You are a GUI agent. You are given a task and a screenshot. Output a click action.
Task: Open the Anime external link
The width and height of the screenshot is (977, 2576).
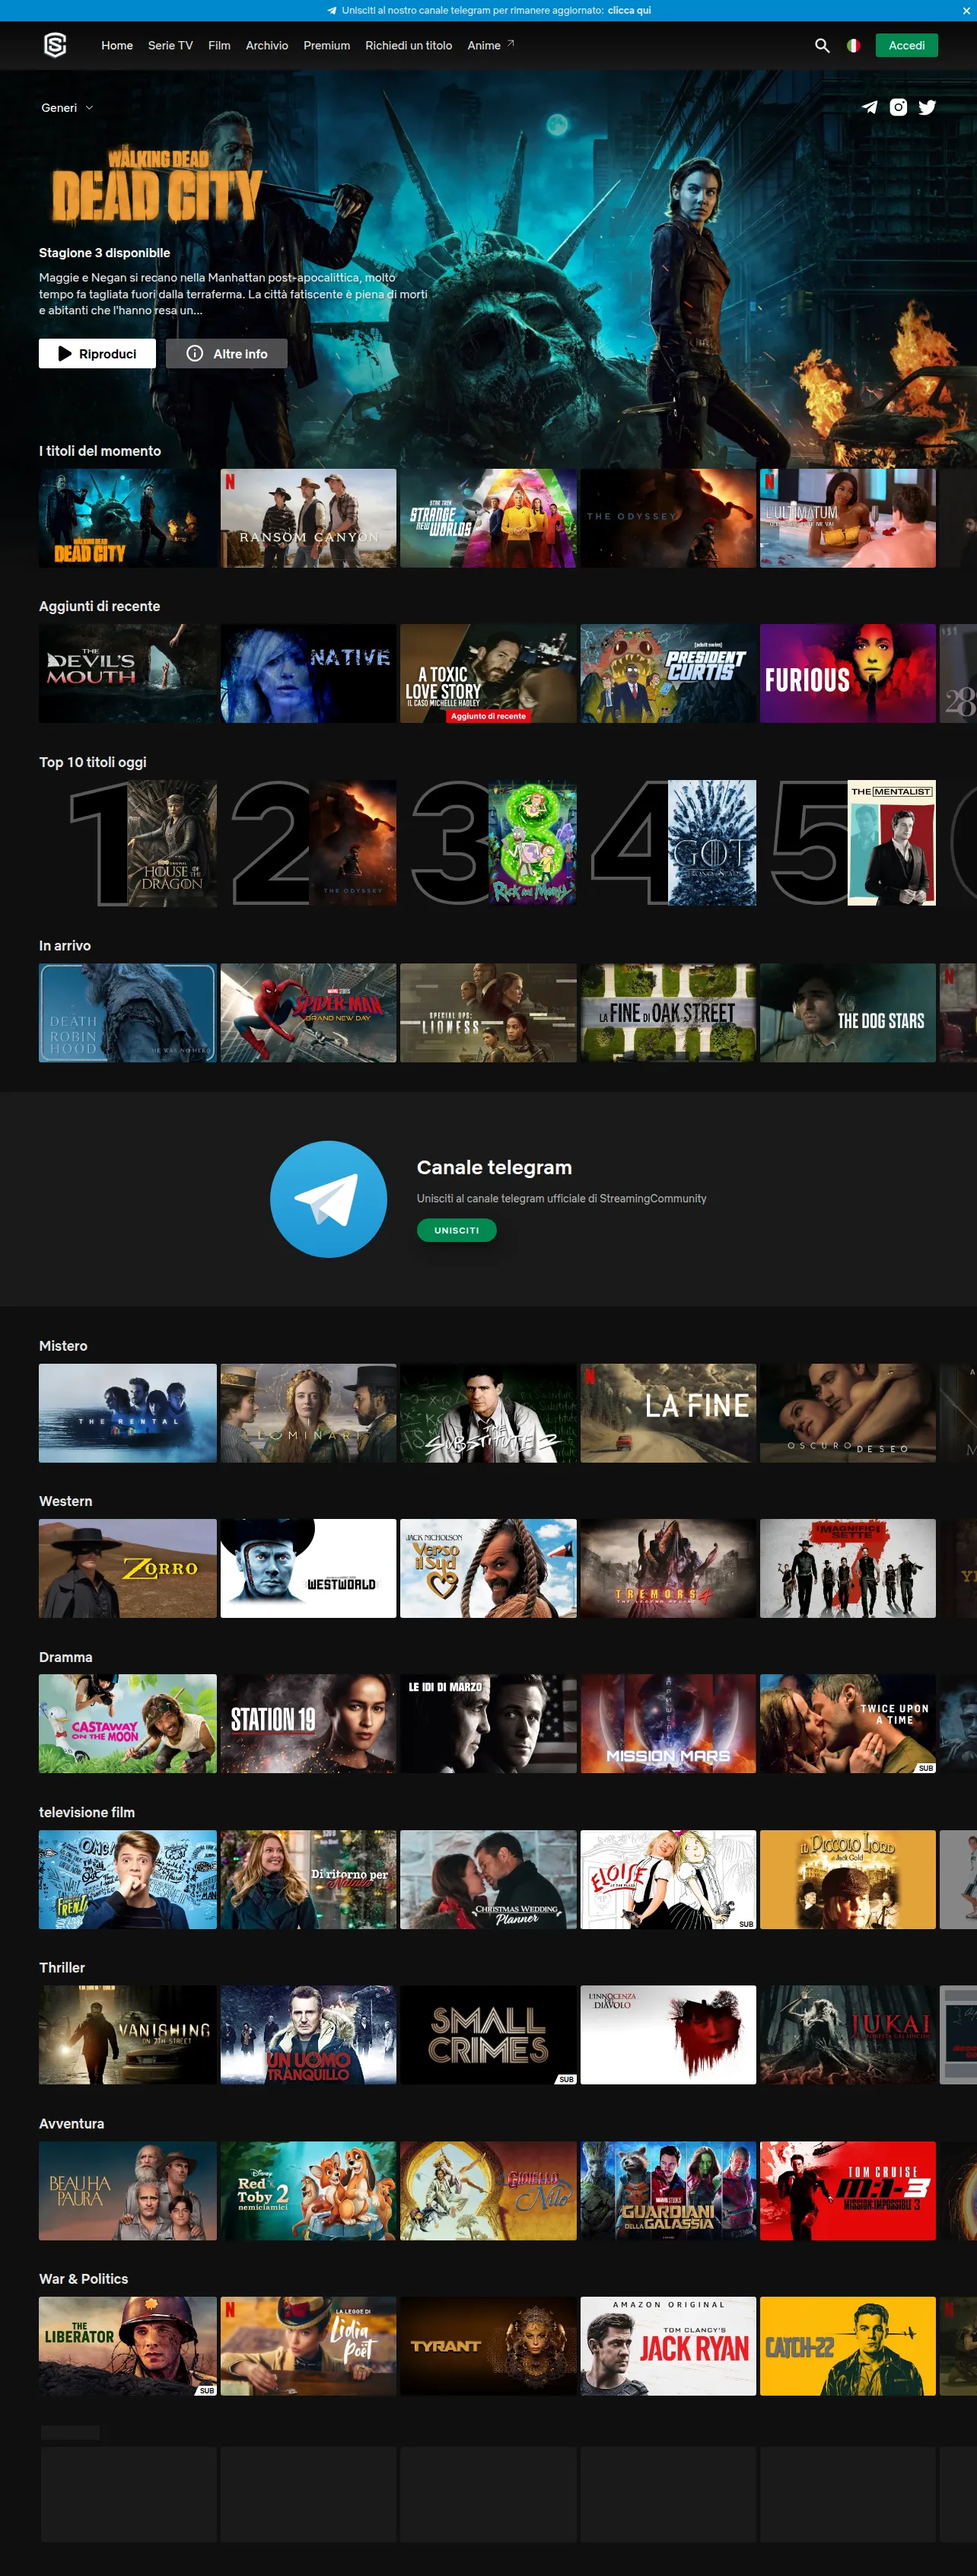pos(490,45)
